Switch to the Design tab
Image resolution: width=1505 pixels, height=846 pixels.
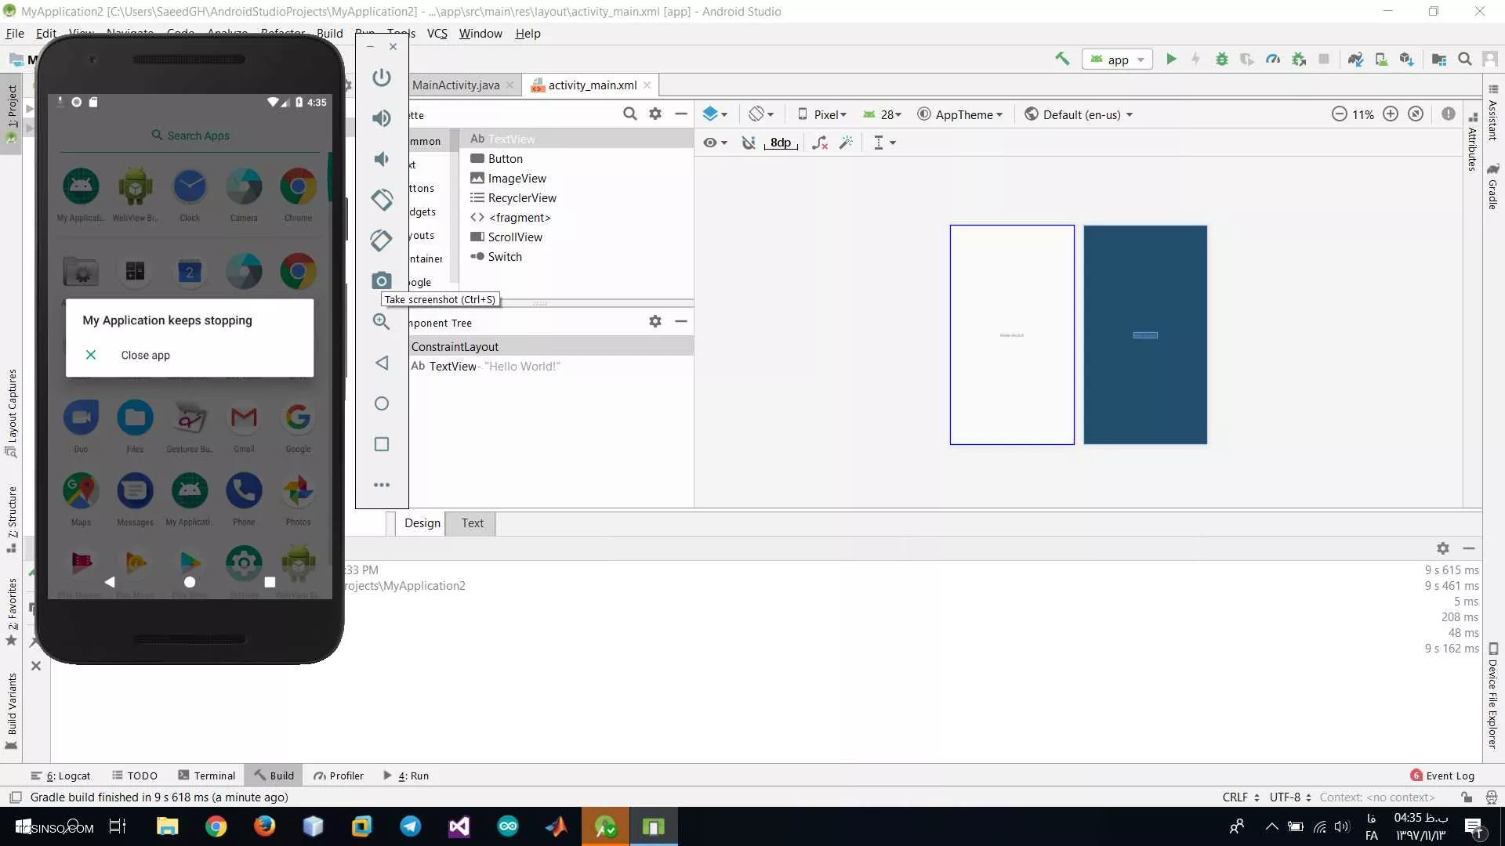click(422, 523)
